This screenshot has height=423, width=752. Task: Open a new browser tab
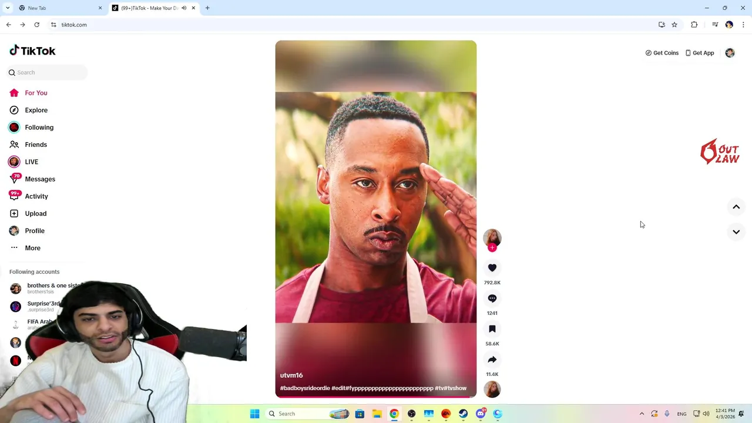(207, 8)
